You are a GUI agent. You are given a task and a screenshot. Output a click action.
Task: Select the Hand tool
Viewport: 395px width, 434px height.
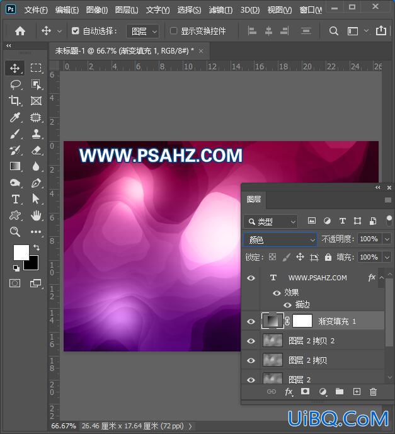pos(36,215)
